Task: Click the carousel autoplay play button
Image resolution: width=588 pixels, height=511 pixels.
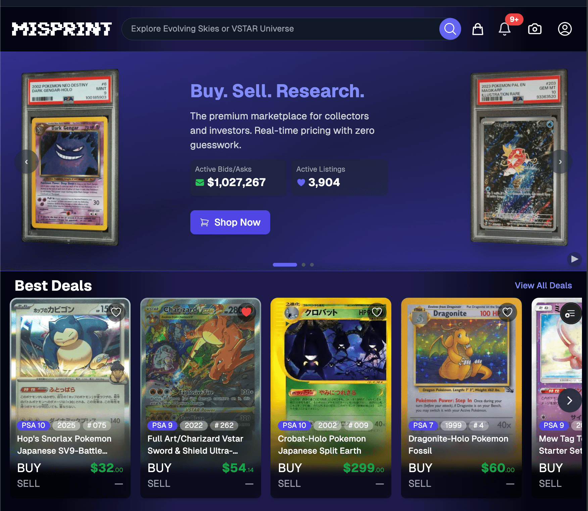Action: click(x=575, y=259)
